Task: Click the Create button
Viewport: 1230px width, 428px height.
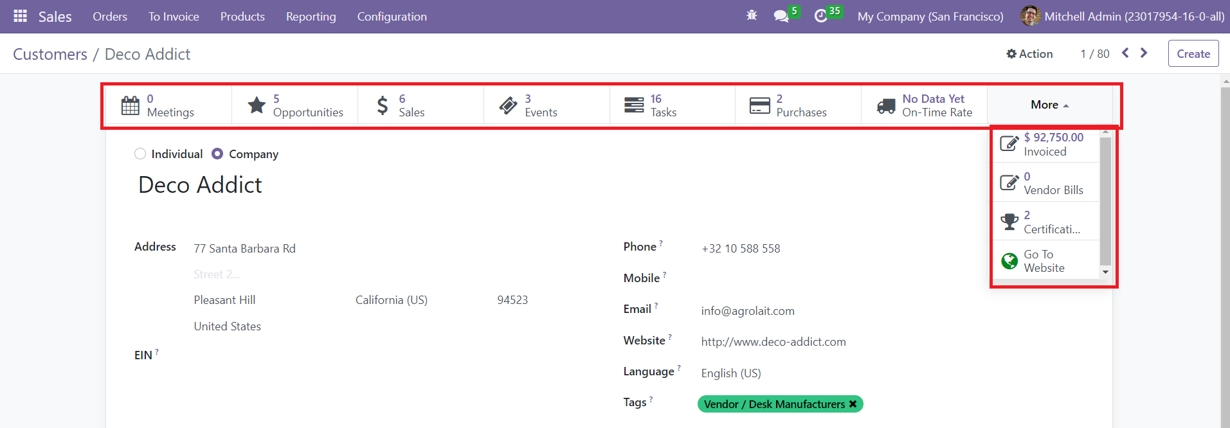Action: [x=1193, y=54]
